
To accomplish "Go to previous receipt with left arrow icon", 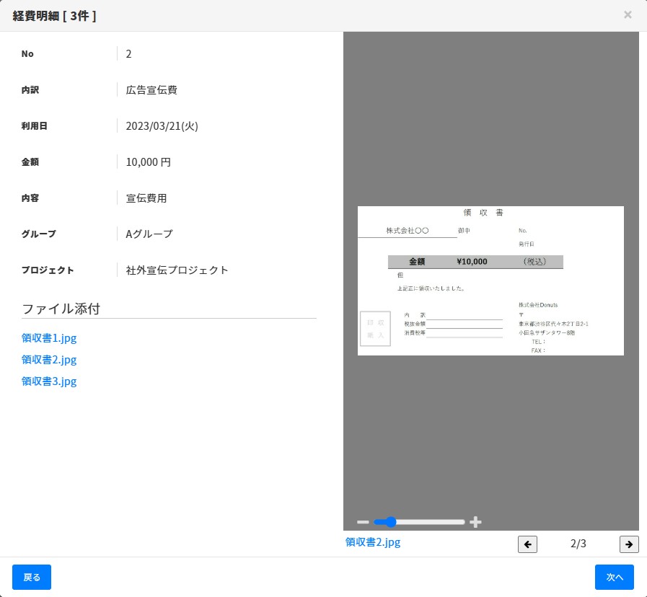I will [x=527, y=544].
